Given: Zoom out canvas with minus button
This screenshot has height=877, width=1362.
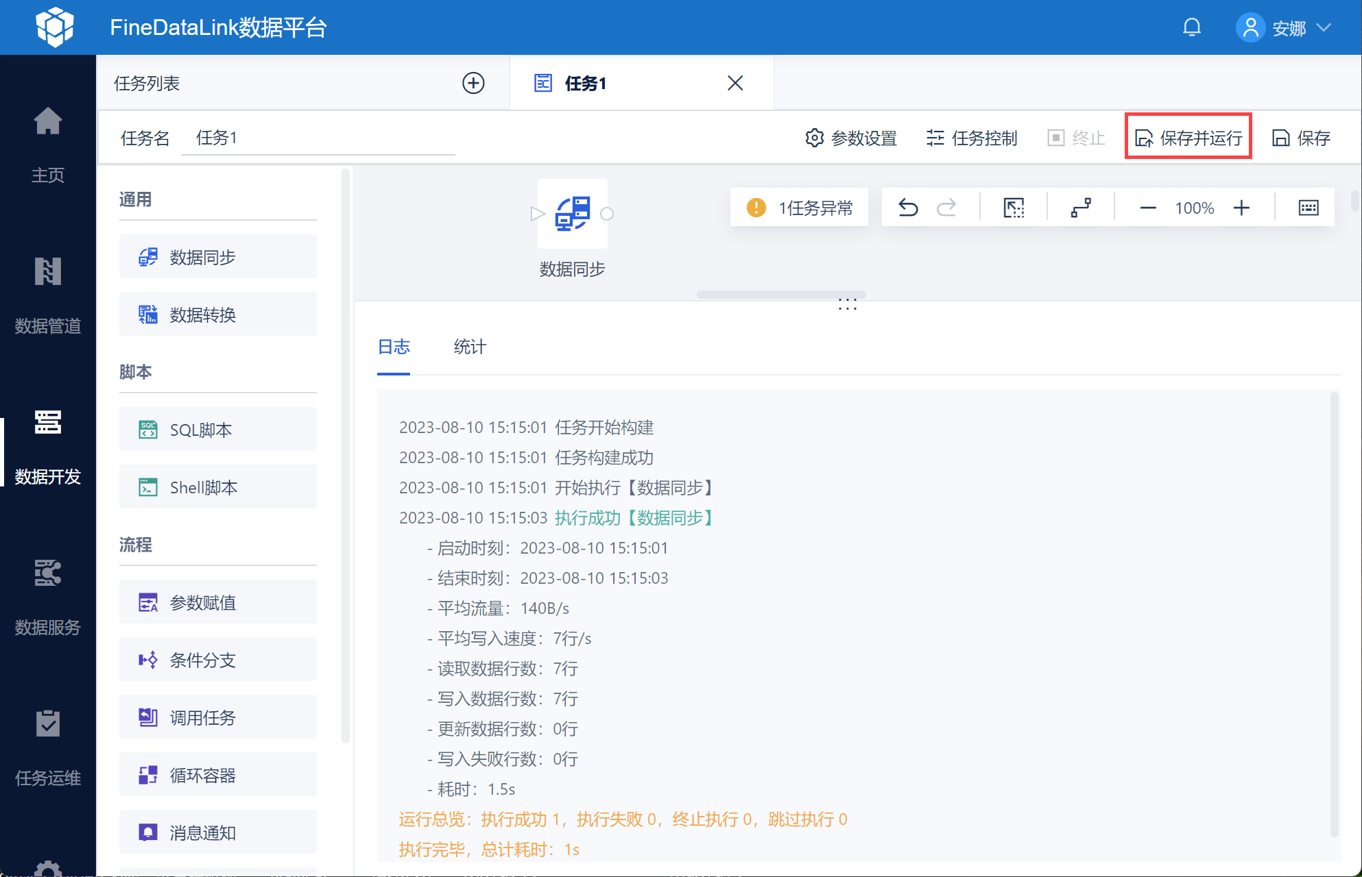Looking at the screenshot, I should (x=1147, y=208).
